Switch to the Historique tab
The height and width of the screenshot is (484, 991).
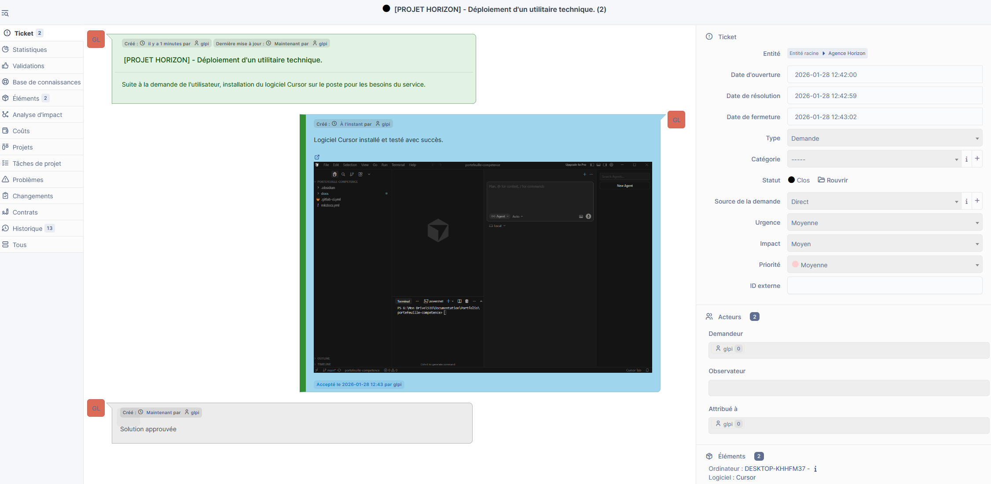(x=27, y=229)
